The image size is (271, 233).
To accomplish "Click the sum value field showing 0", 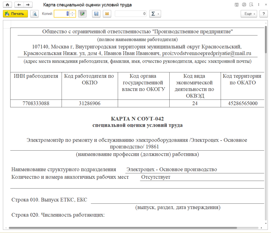I will coord(130,14).
